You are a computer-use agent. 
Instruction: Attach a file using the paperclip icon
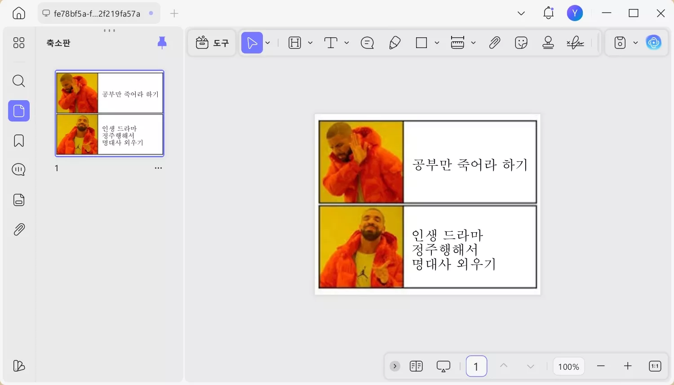click(494, 42)
